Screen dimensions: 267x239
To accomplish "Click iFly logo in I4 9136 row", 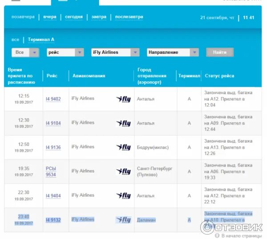I will pyautogui.click(x=123, y=147).
